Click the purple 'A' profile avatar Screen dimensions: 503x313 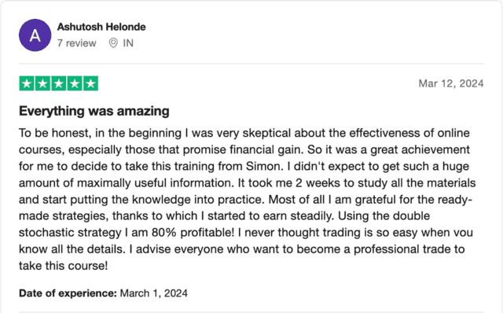coord(35,35)
